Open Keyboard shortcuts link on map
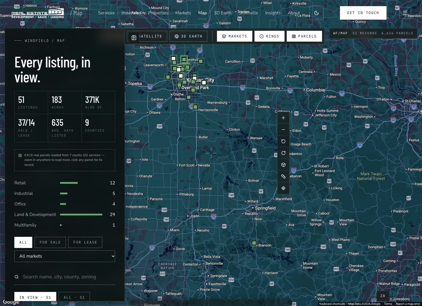The height and width of the screenshot is (306, 422). click(x=332, y=304)
